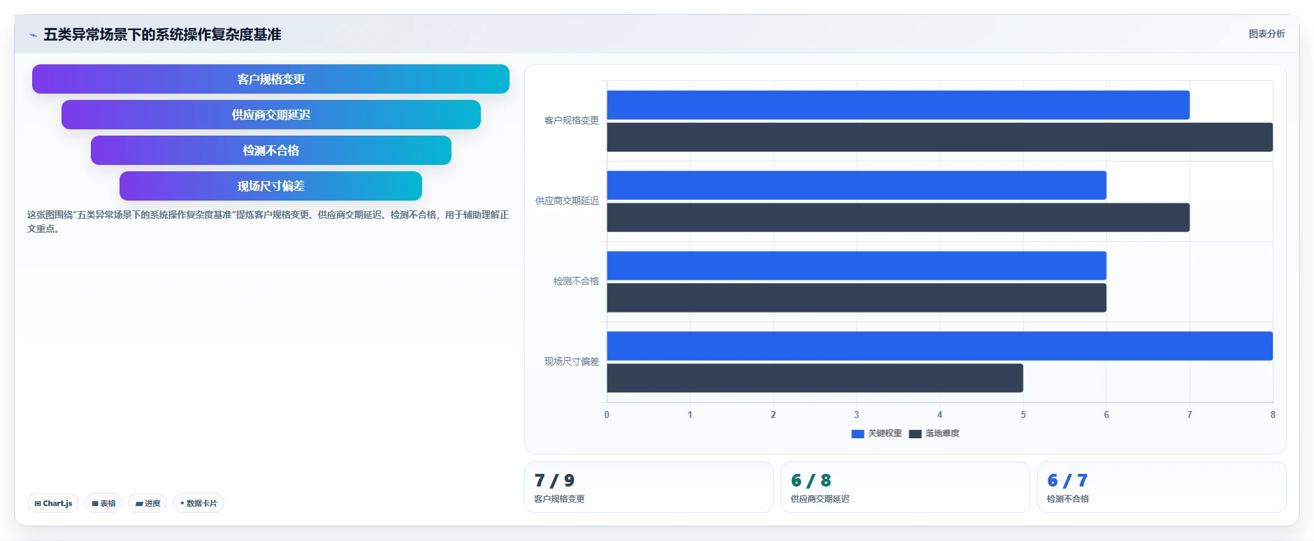Click the 表格 tag chip
Screen dimensions: 1314x541
click(103, 503)
